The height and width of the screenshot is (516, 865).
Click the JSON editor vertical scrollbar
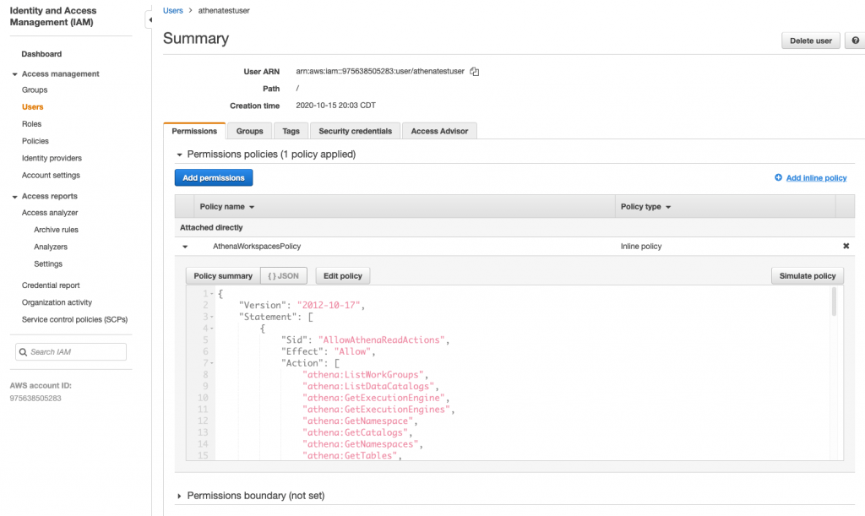click(834, 302)
